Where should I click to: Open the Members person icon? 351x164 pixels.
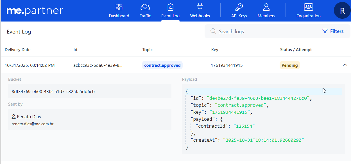coord(266,7)
